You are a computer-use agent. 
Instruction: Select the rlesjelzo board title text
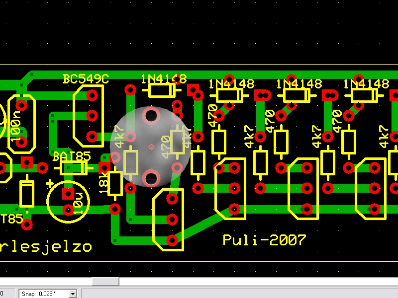[46, 247]
